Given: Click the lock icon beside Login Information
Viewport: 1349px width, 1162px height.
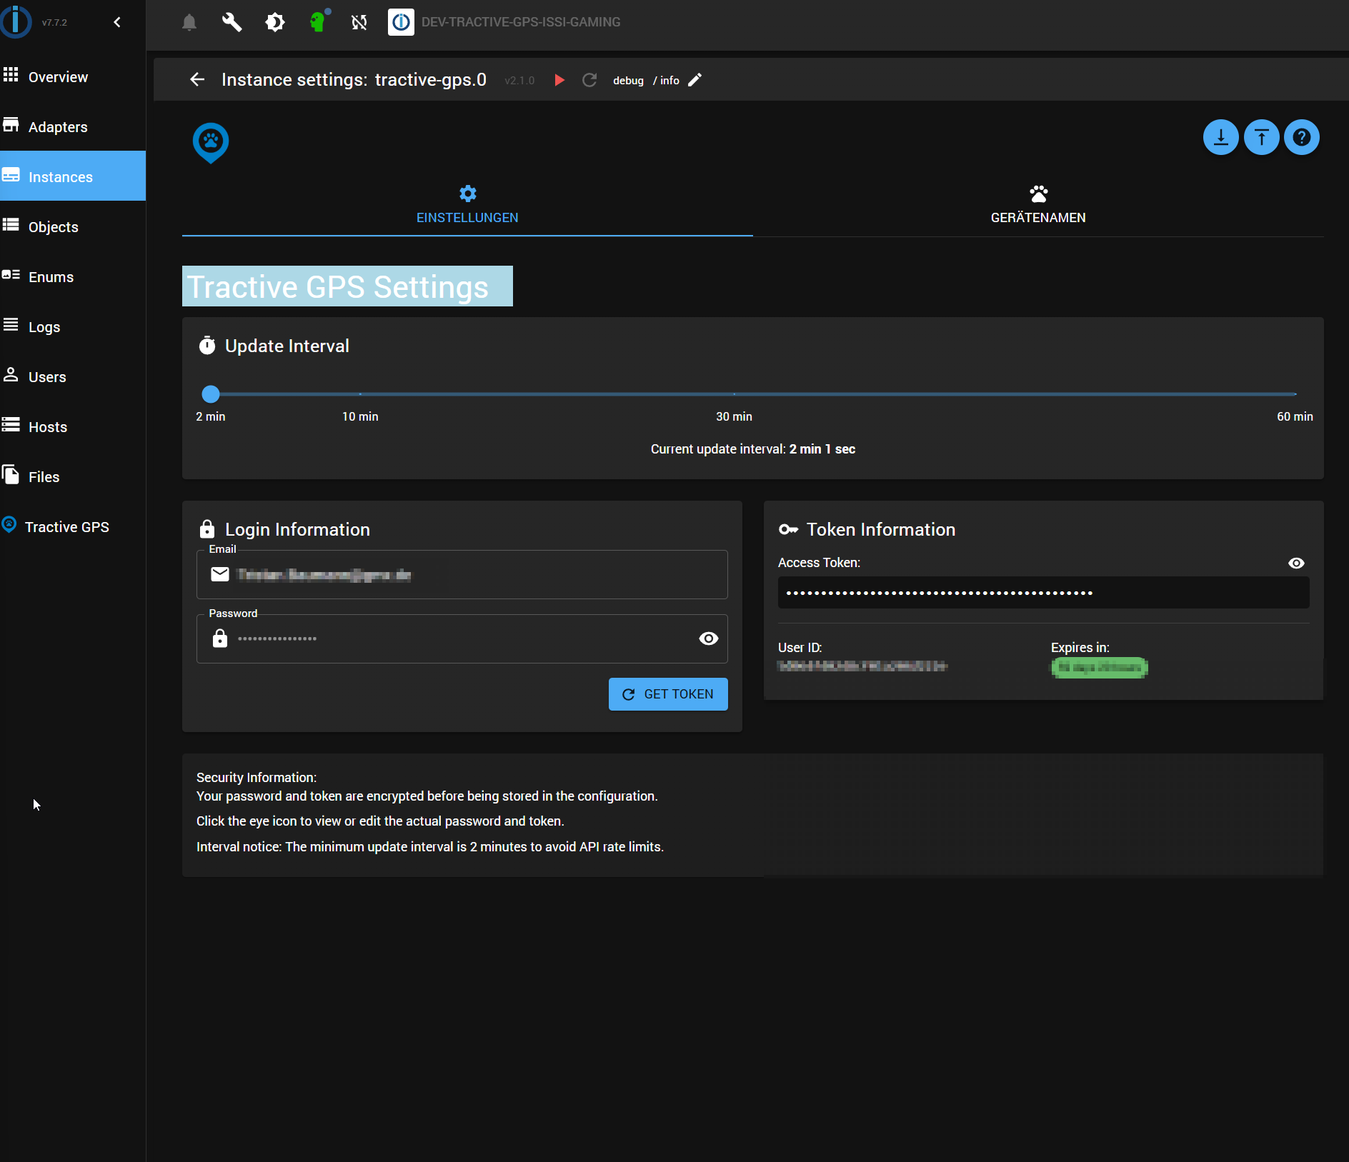Looking at the screenshot, I should pyautogui.click(x=207, y=529).
